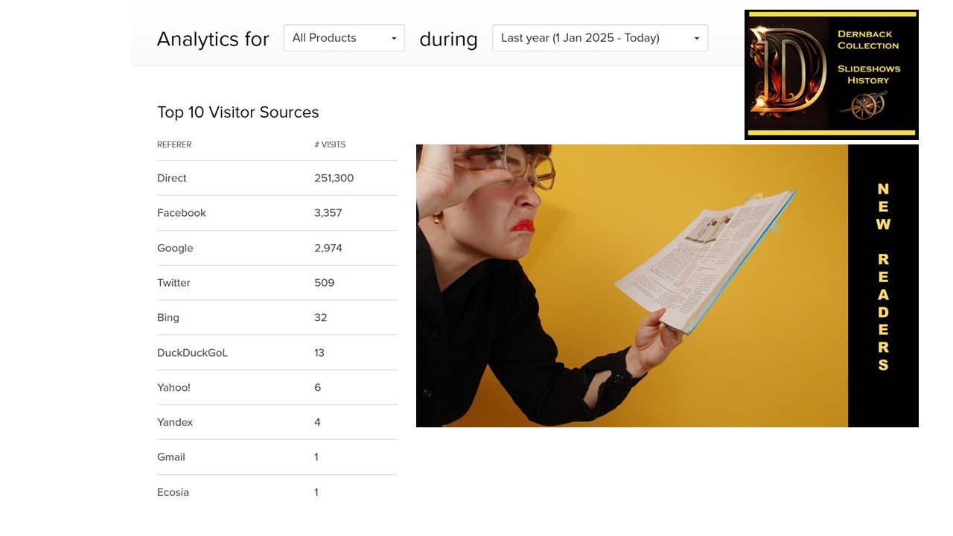Click the # VISITS column header
The height and width of the screenshot is (536, 953).
(x=330, y=144)
